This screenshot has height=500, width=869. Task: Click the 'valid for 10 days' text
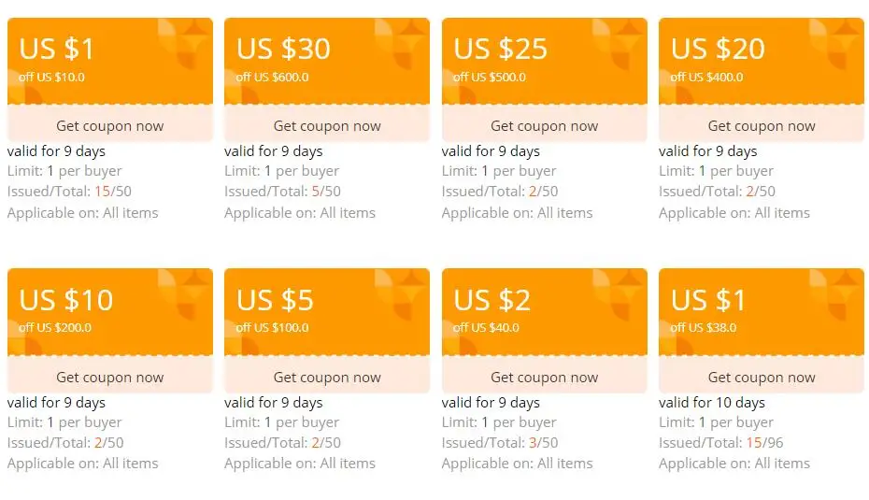712,403
